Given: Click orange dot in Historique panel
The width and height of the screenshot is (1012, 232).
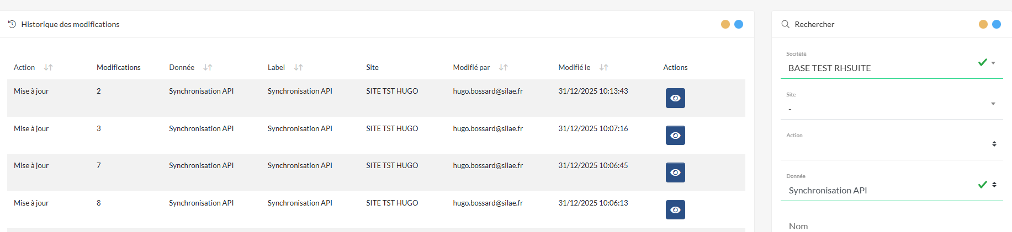Looking at the screenshot, I should point(725,24).
